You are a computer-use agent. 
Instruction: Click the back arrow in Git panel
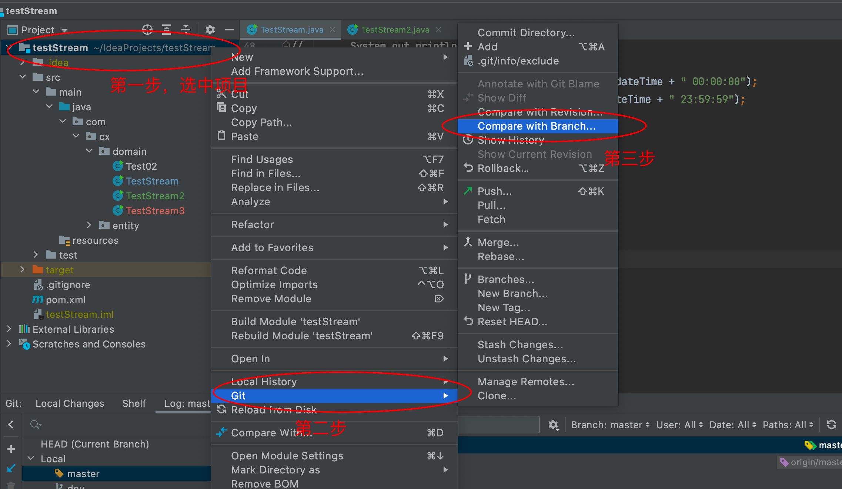(11, 425)
